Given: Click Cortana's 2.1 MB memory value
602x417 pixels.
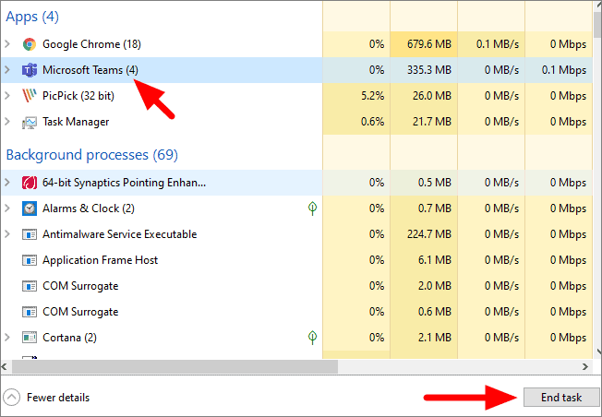Looking at the screenshot, I should tap(435, 338).
